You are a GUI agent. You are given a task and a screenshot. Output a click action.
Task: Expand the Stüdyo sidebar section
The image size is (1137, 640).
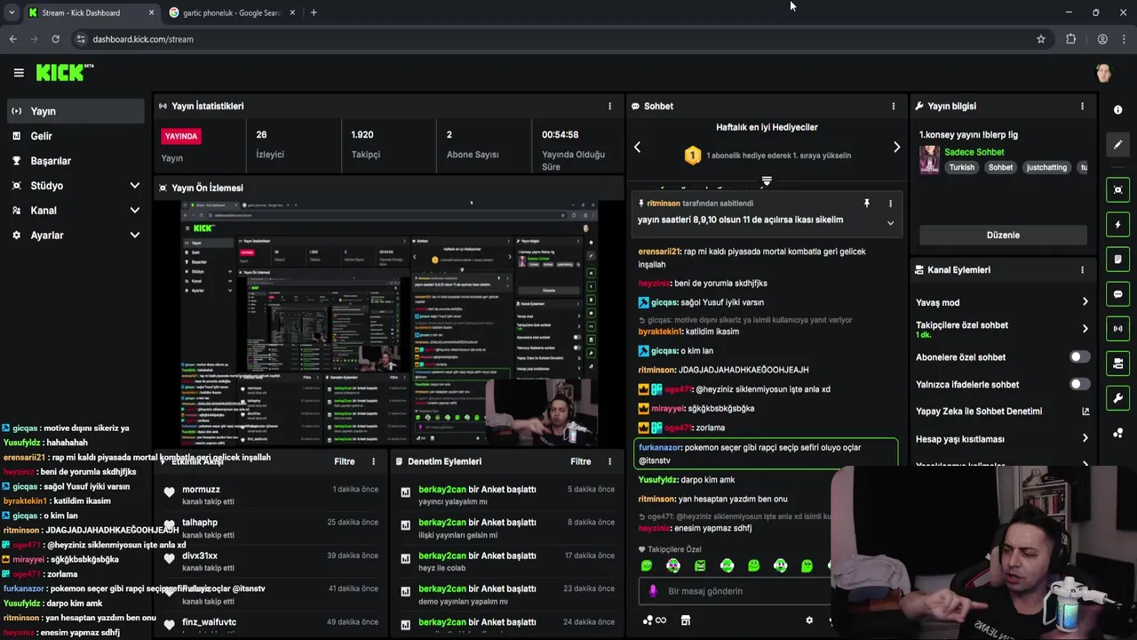coord(135,186)
